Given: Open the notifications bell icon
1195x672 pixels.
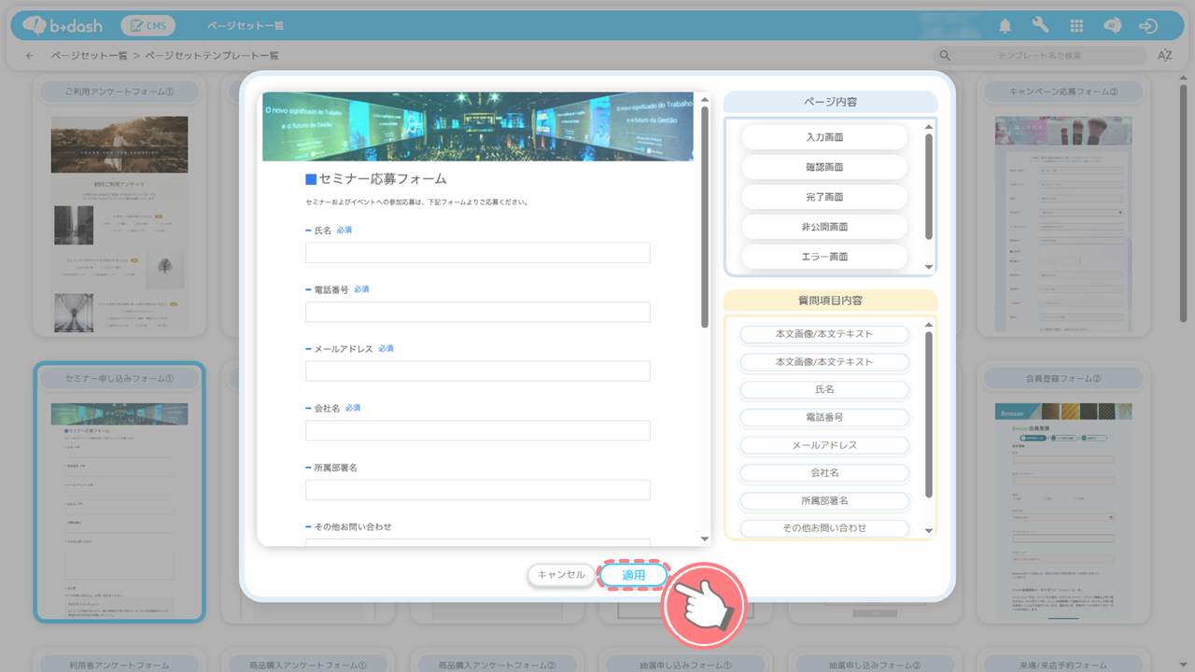Looking at the screenshot, I should click(1005, 26).
